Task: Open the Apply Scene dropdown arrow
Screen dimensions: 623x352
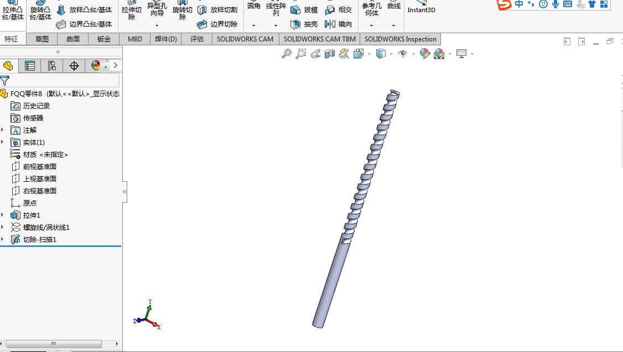Action: 450,54
